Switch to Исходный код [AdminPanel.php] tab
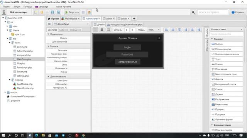 point(125,25)
